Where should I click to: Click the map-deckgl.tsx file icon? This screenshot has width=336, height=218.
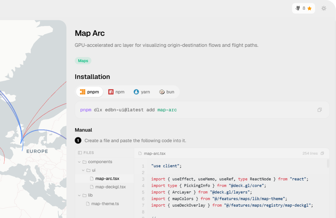[x=92, y=187]
